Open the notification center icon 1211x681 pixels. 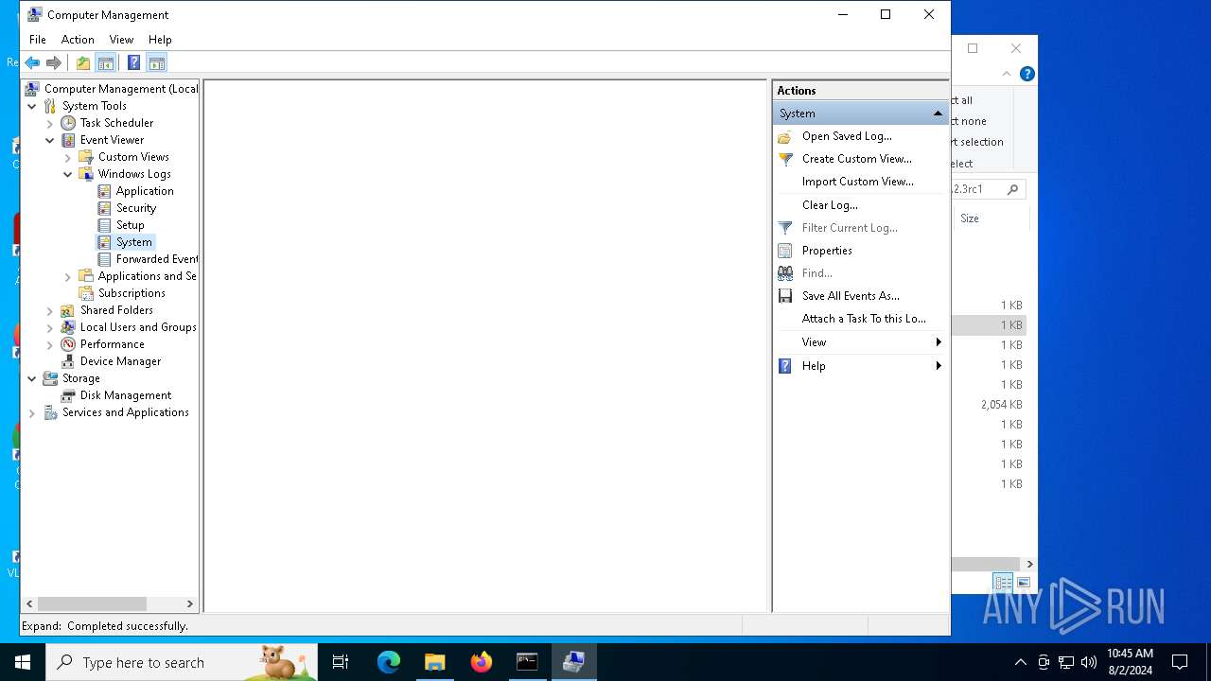[x=1180, y=662]
